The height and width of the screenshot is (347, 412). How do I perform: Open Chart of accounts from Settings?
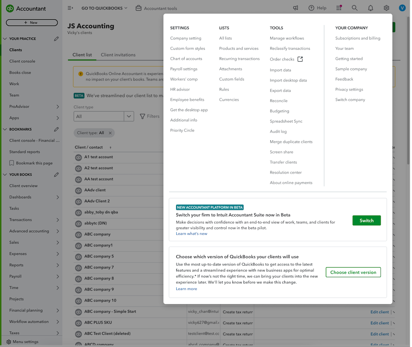[186, 58]
